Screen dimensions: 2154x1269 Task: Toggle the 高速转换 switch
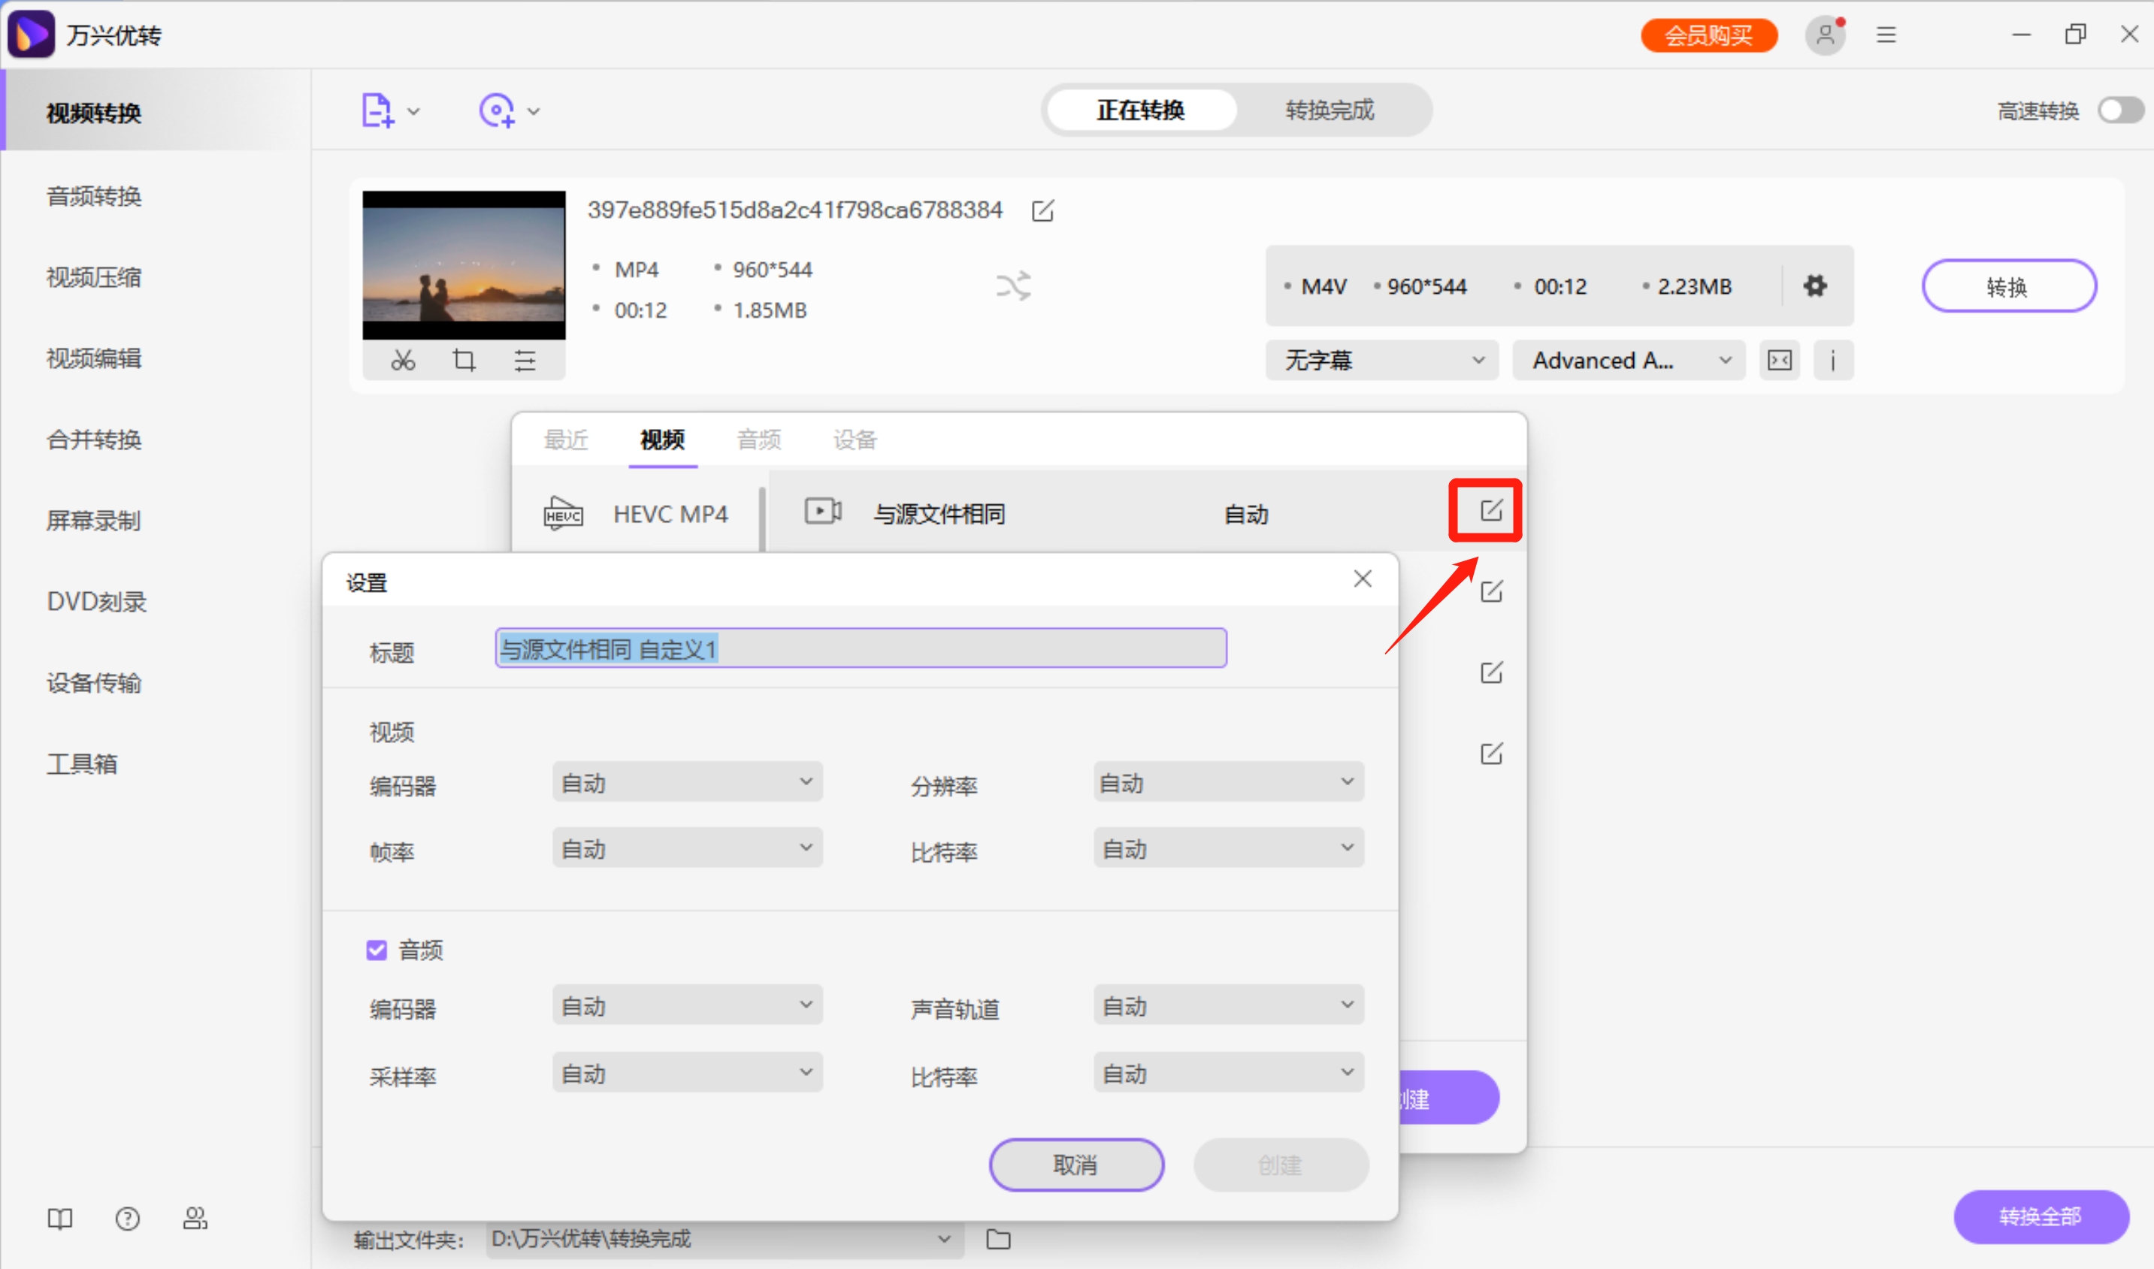tap(2119, 110)
